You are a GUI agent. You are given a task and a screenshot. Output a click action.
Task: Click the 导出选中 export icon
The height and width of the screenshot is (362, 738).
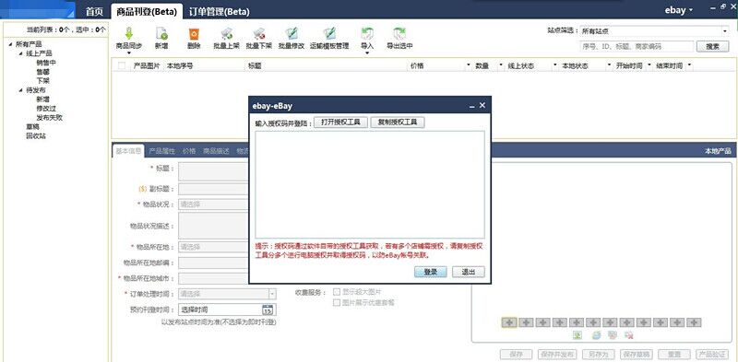[x=399, y=33]
